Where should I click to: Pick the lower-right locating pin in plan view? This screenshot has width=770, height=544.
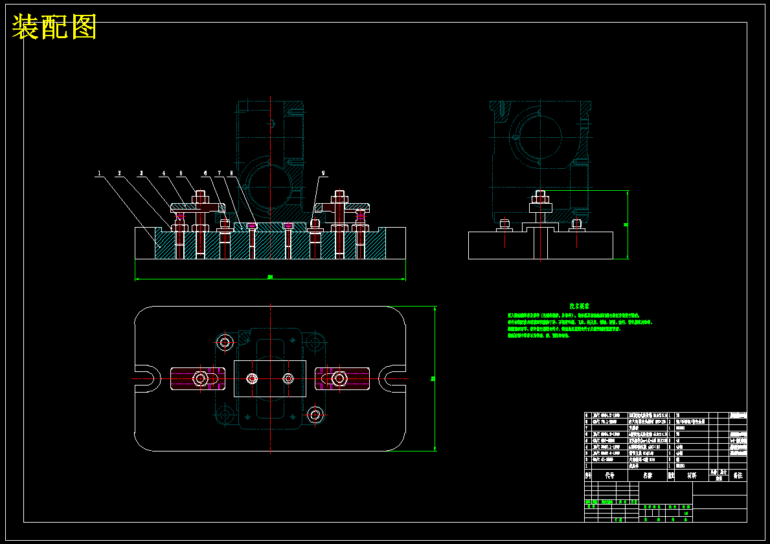pyautogui.click(x=315, y=415)
